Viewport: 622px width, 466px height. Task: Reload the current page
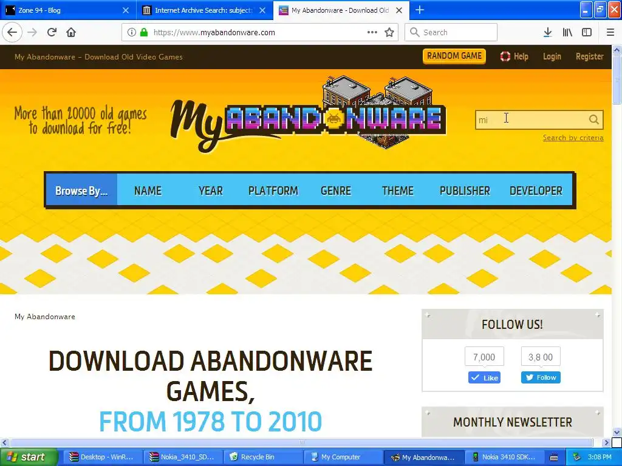52,32
